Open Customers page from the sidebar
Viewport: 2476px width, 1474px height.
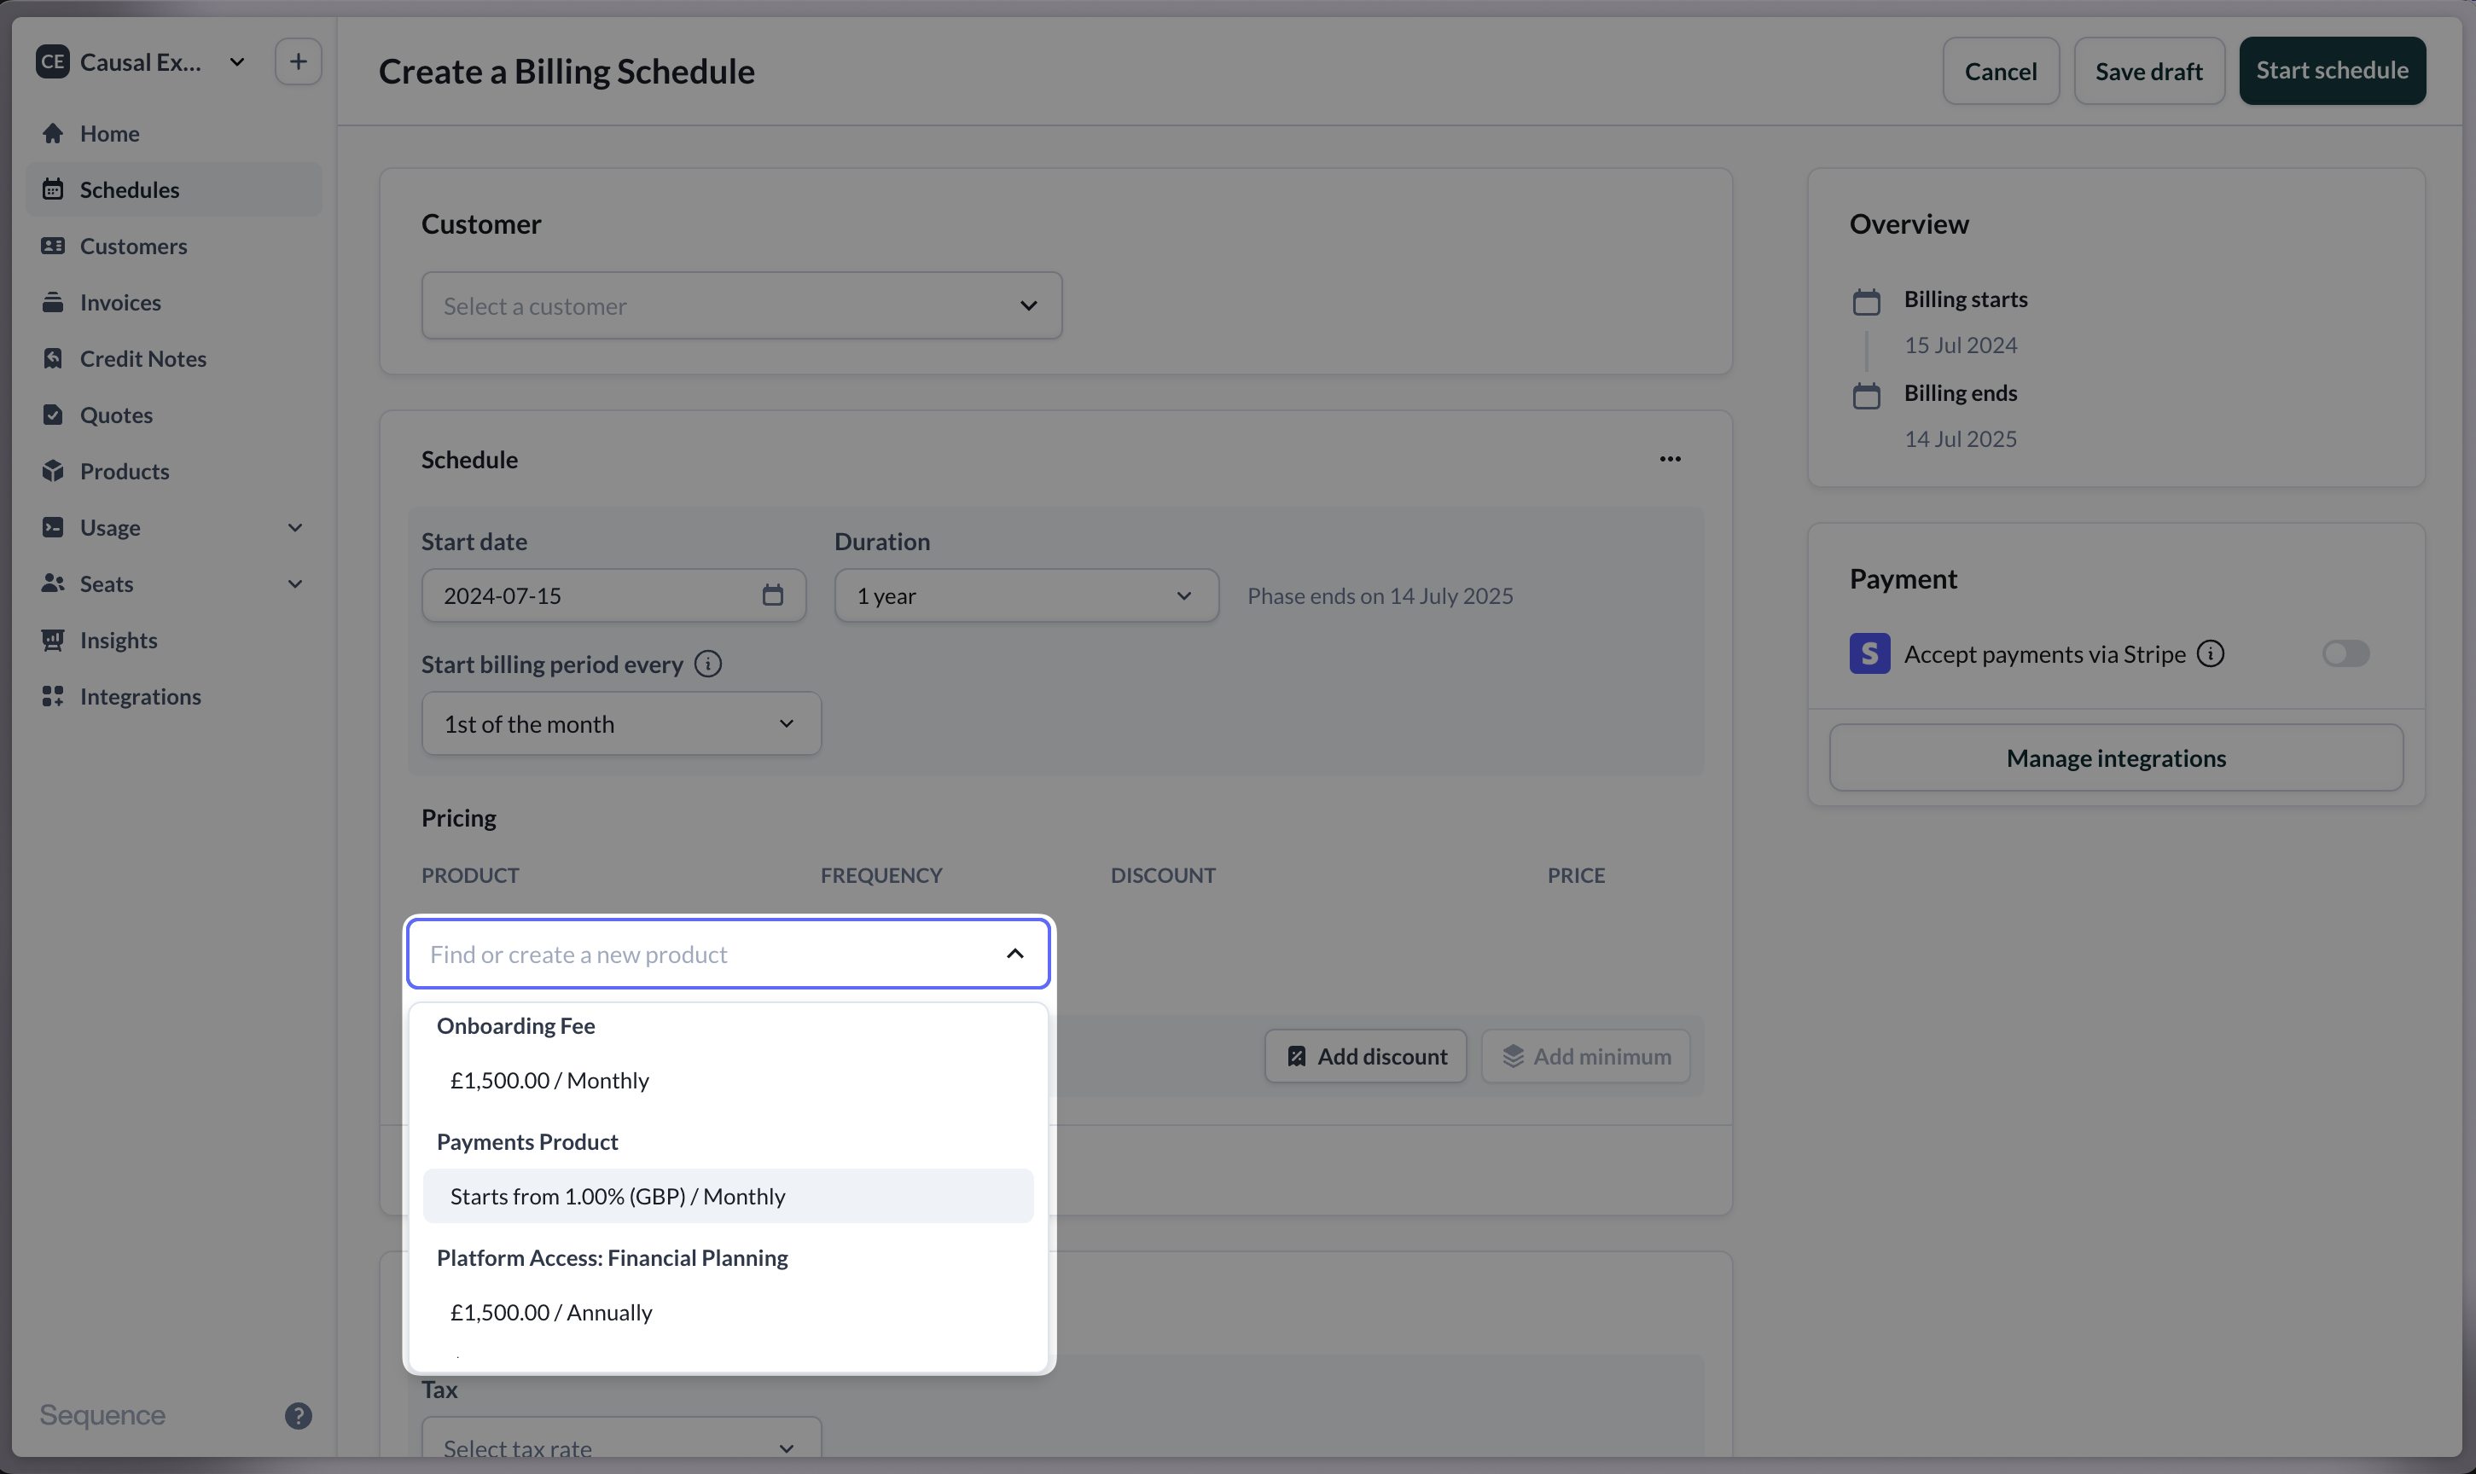click(174, 246)
